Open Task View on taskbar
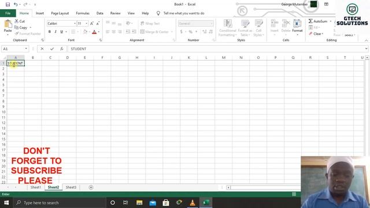Viewport: 370px width, 208px height. click(x=125, y=203)
